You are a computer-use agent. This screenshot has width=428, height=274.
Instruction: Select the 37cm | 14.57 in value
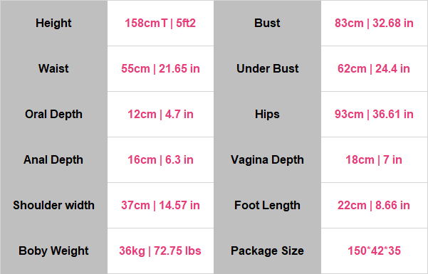pyautogui.click(x=160, y=205)
